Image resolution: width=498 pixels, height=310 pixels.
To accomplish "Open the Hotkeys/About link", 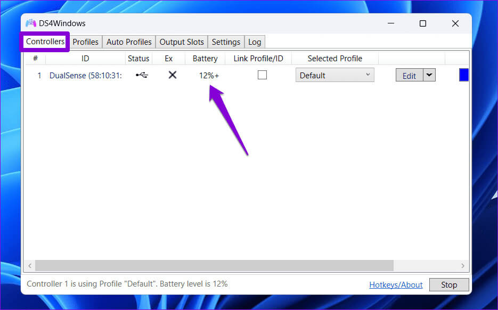I will [396, 284].
